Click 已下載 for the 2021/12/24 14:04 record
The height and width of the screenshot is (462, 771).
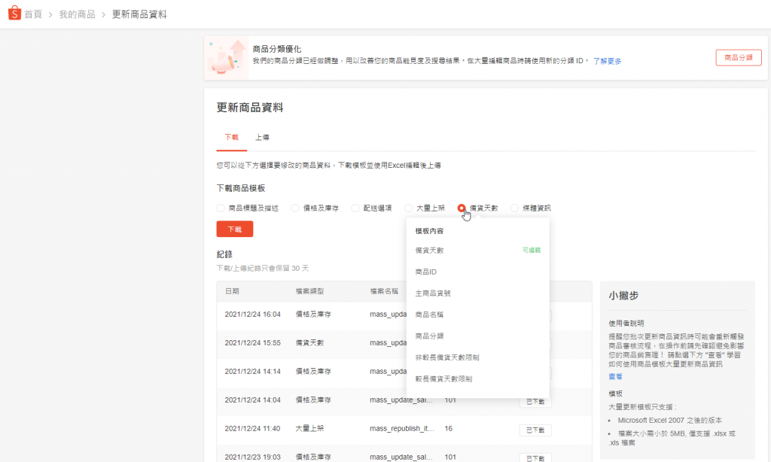click(x=535, y=402)
